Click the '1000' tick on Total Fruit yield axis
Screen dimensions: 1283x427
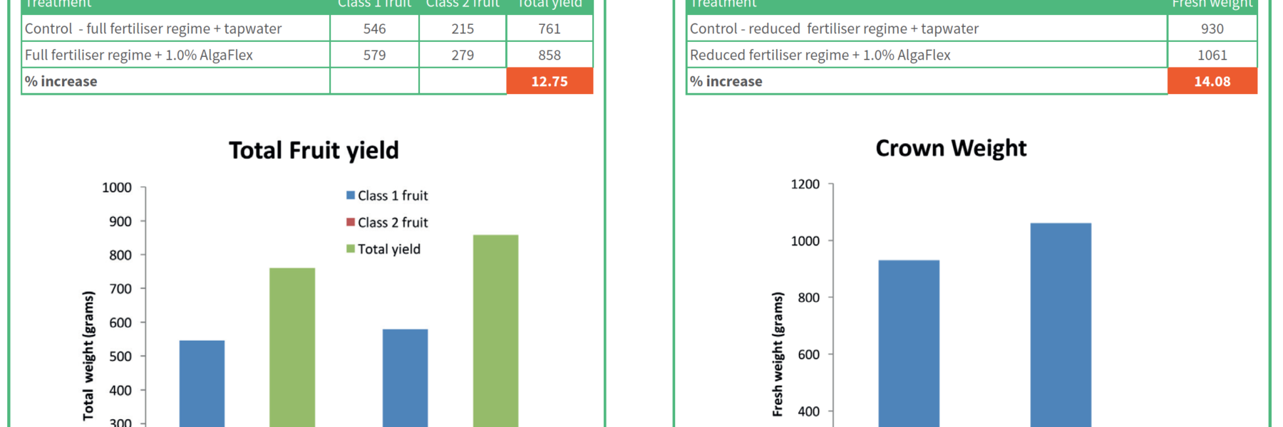pos(117,187)
